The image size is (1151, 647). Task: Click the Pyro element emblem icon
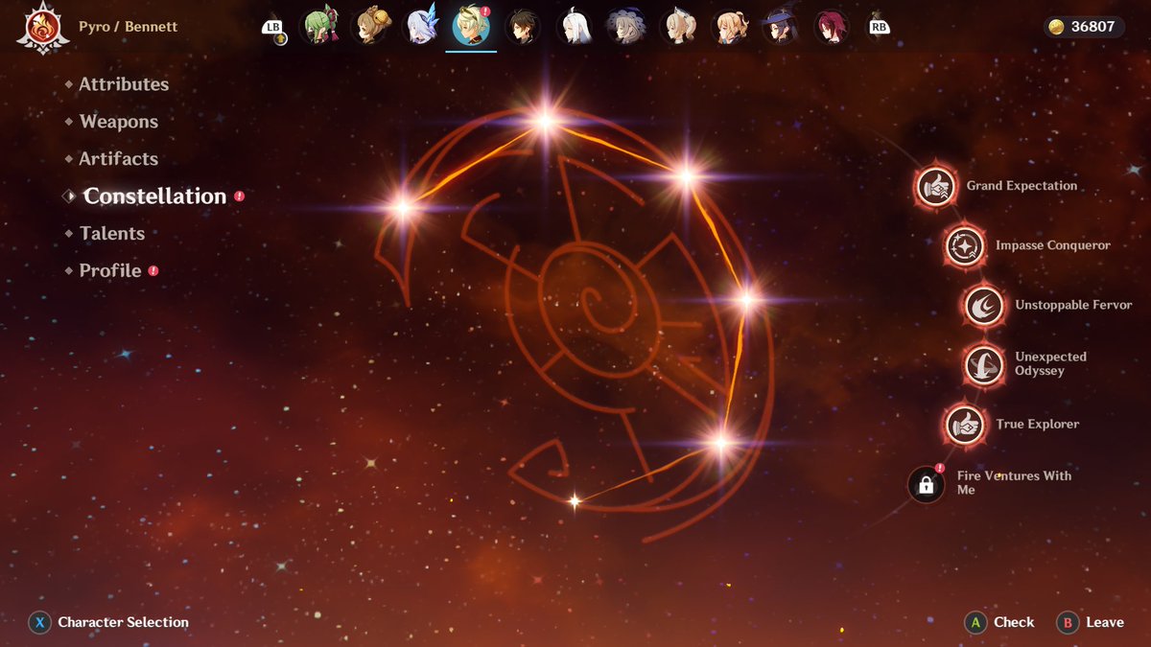click(x=41, y=28)
